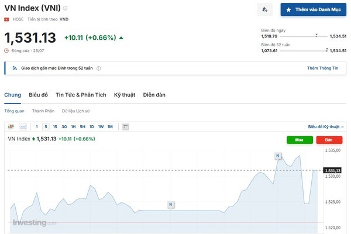Viewport: 351px width, 234px height.
Task: Open the Biểu đồ Kỹ thuật link
Action: [325, 127]
